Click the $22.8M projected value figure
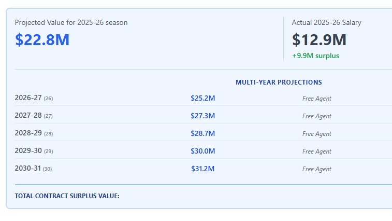 [42, 40]
